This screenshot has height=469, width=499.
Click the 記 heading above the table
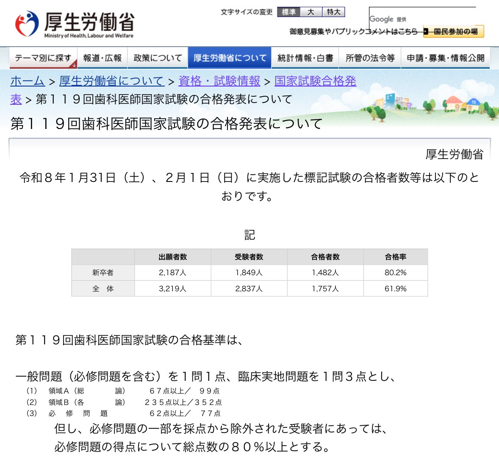pos(249,235)
